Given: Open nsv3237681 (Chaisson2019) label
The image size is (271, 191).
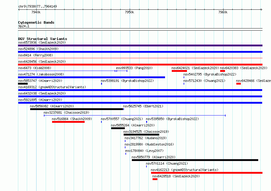Looking at the screenshot, I should [66, 112].
